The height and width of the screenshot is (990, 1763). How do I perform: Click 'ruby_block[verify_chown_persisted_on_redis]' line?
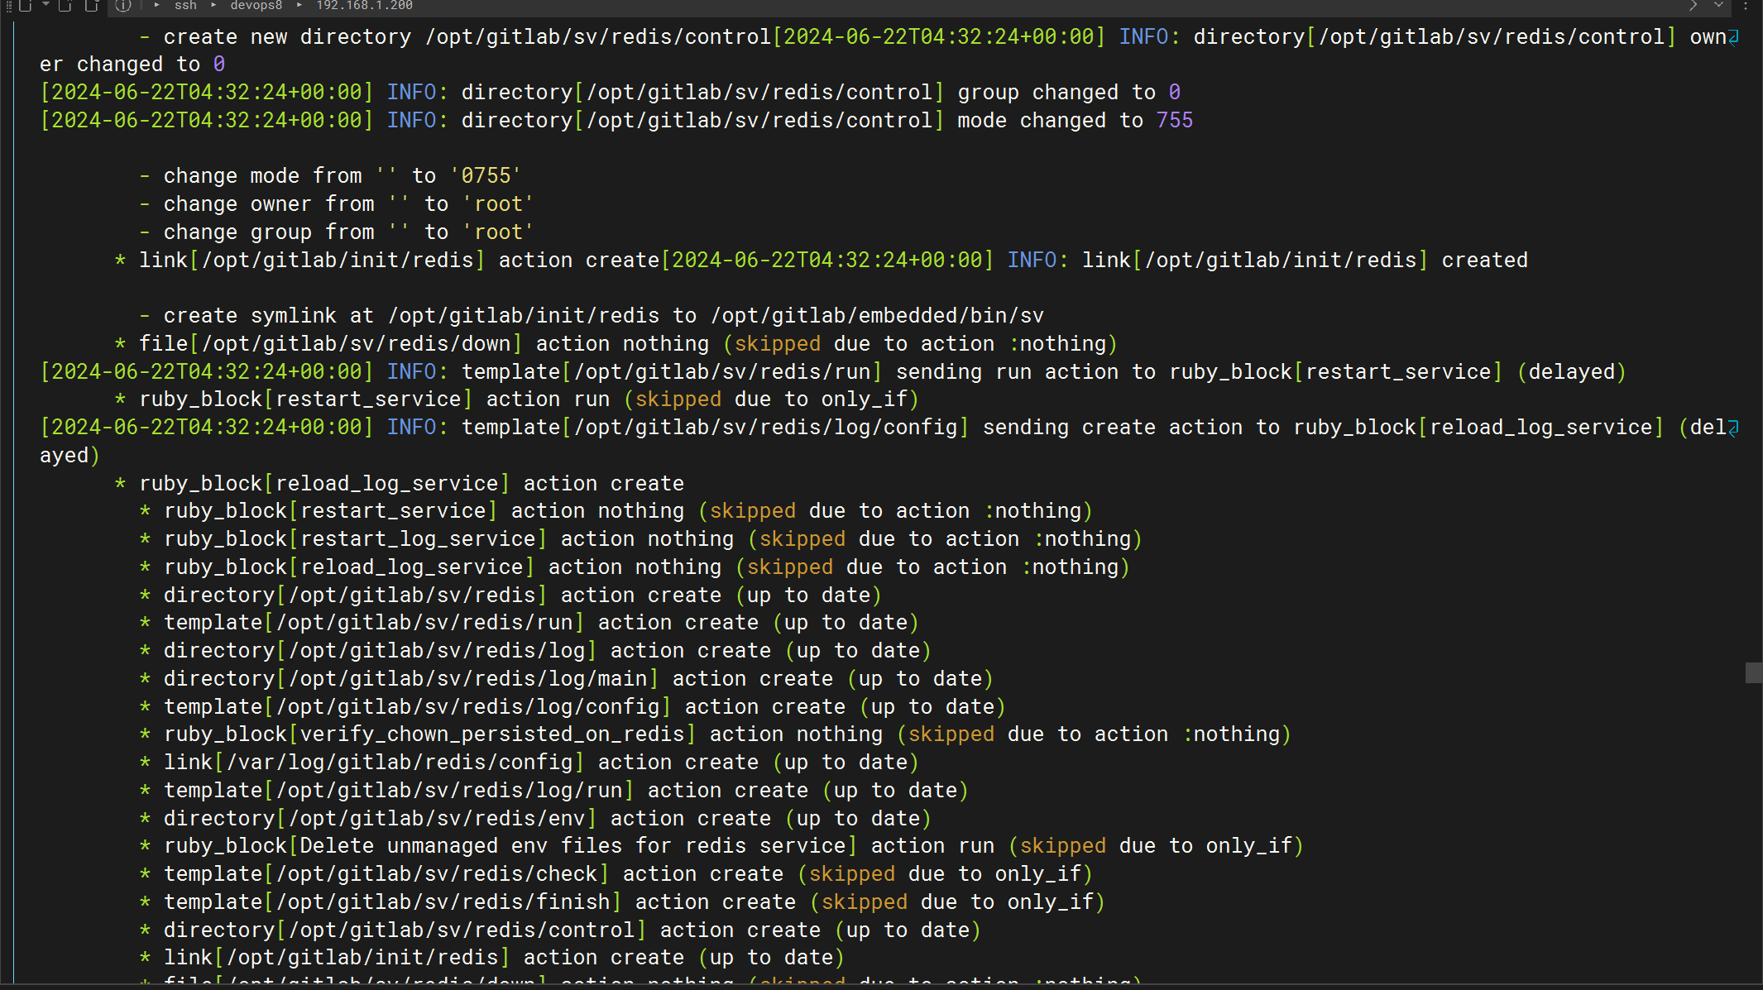716,734
